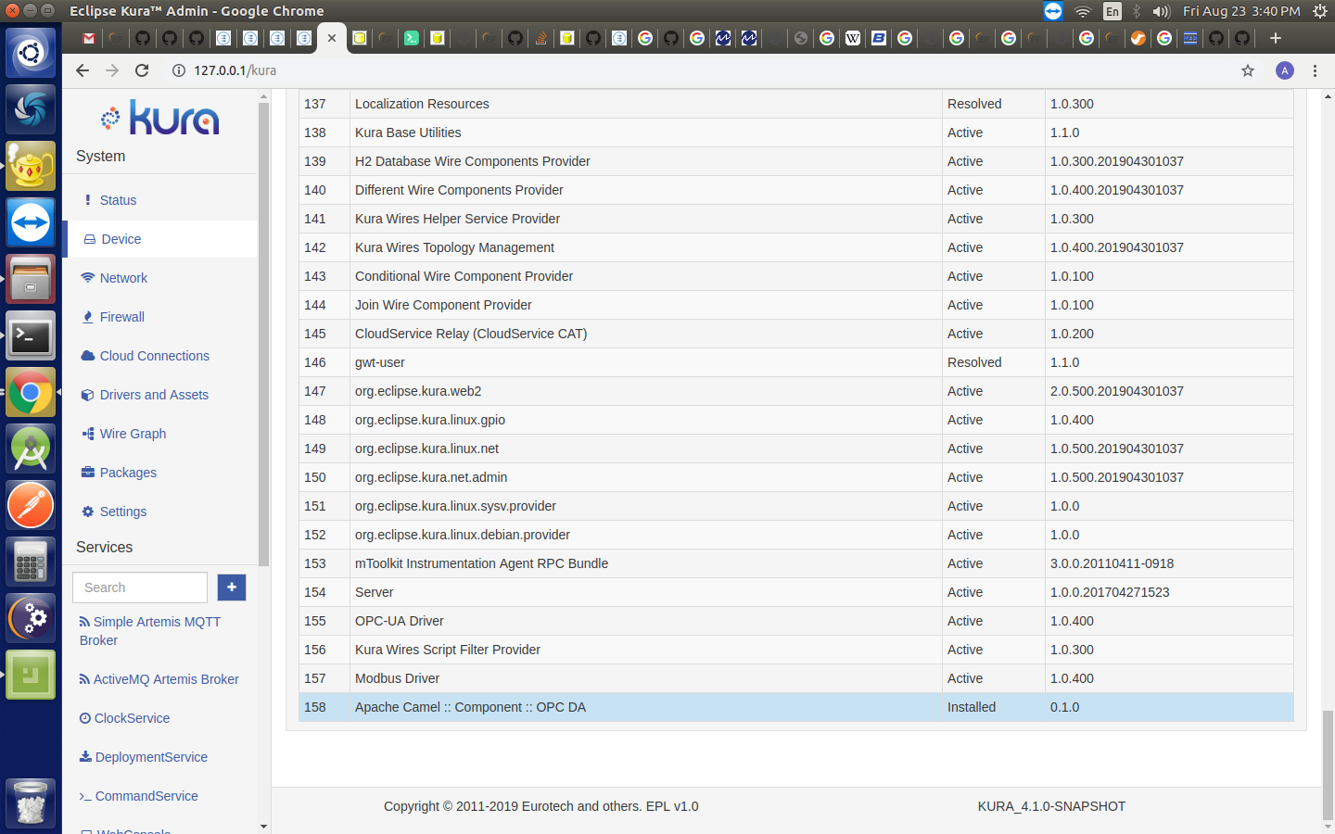Select the Server bundle row 154

pos(796,592)
